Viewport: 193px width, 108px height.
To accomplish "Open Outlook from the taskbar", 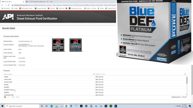I will pos(71,106).
